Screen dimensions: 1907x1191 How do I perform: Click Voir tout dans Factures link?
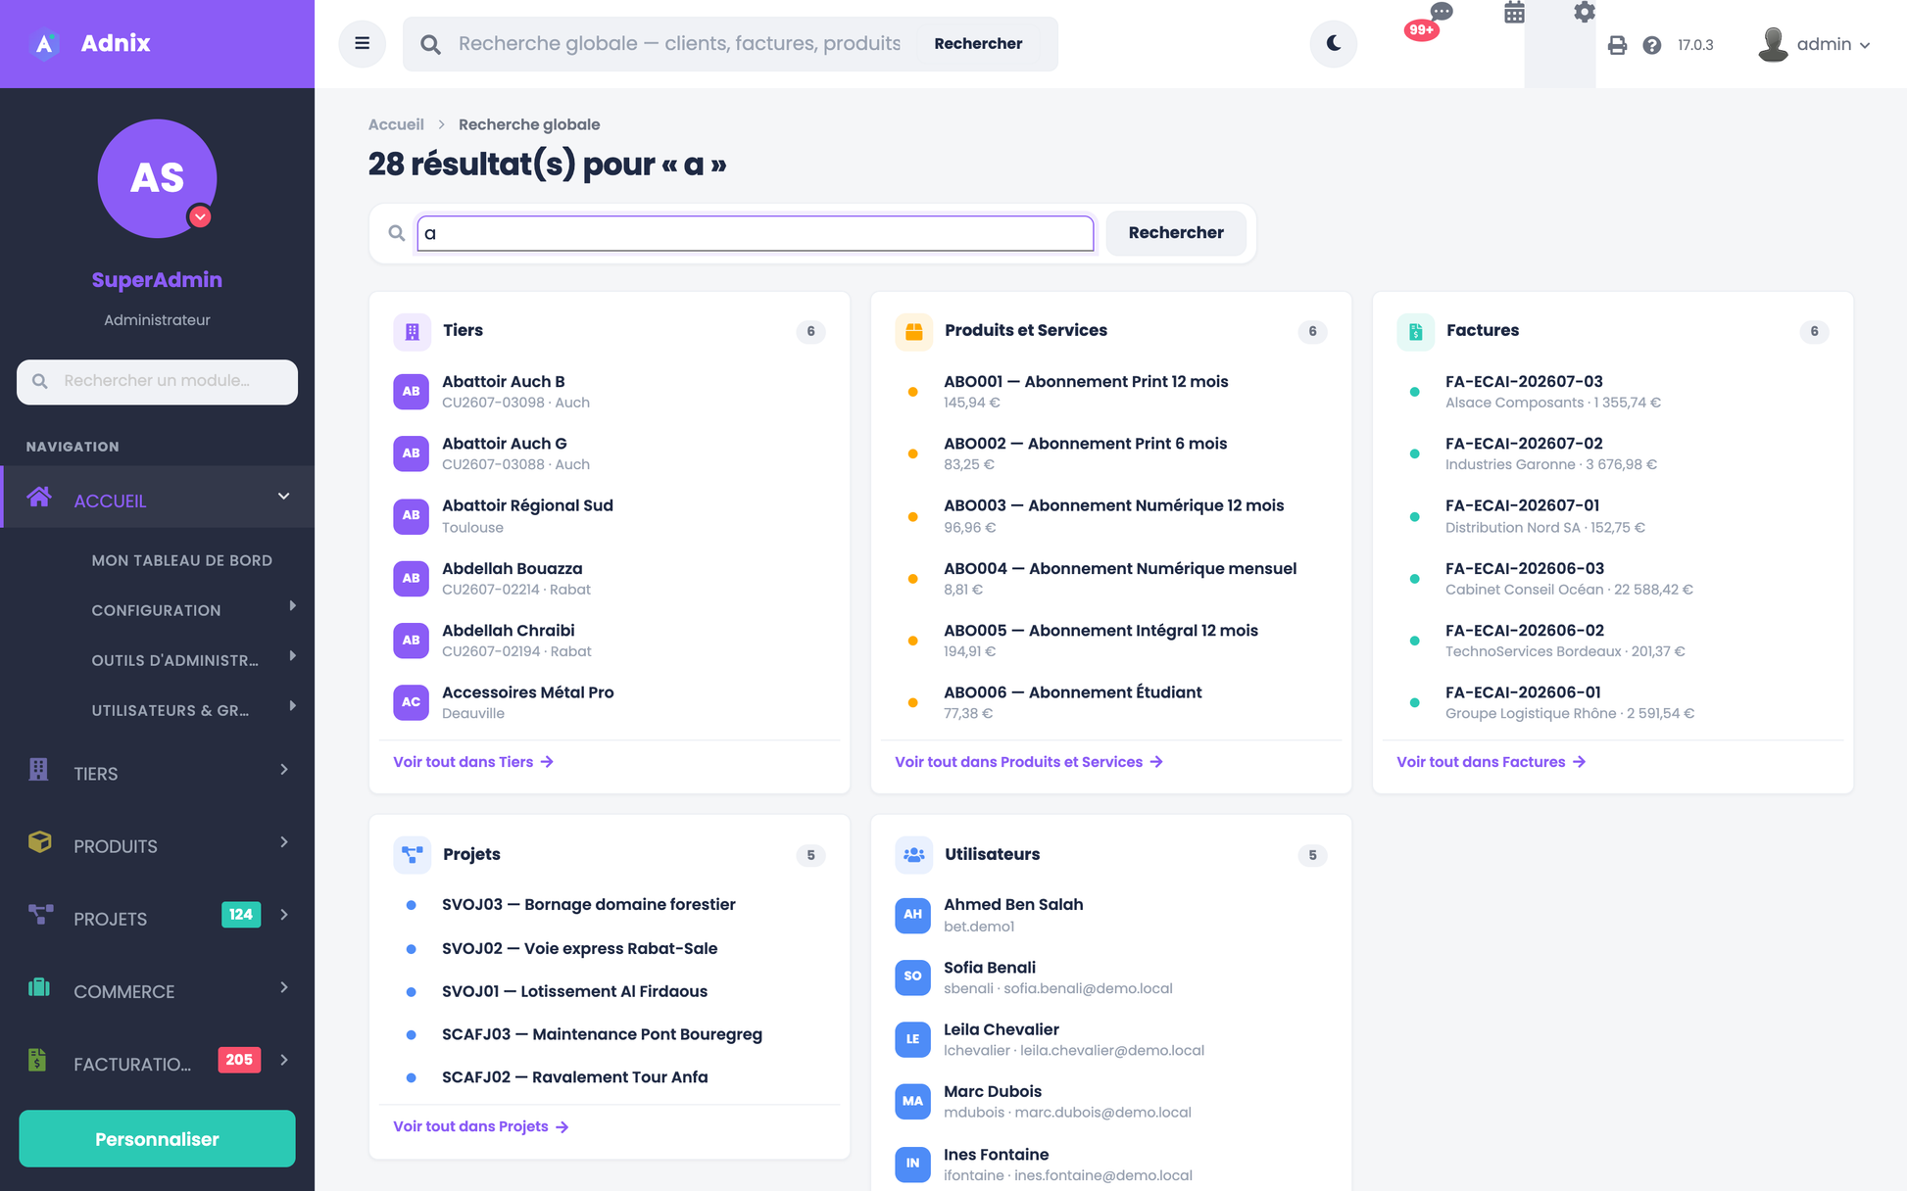coord(1491,762)
